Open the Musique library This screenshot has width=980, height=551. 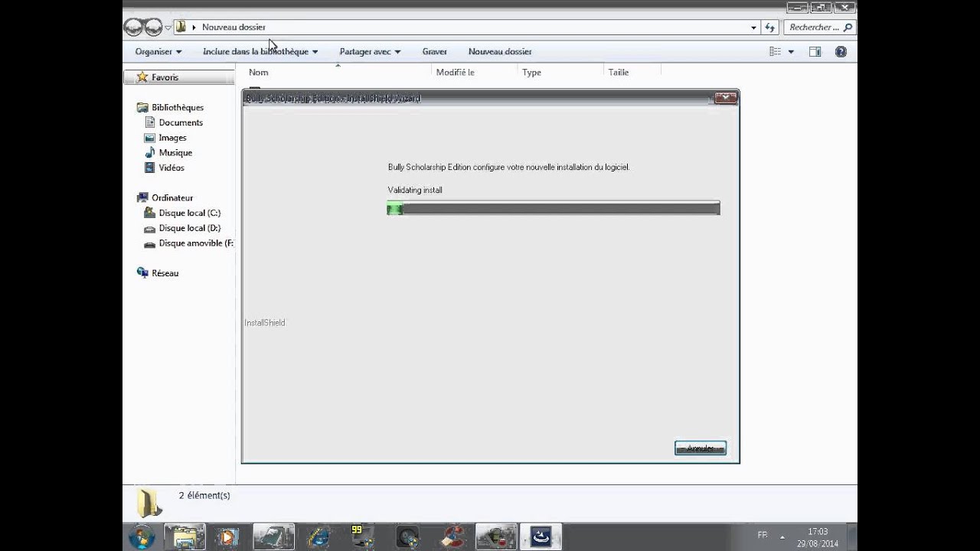tap(175, 152)
